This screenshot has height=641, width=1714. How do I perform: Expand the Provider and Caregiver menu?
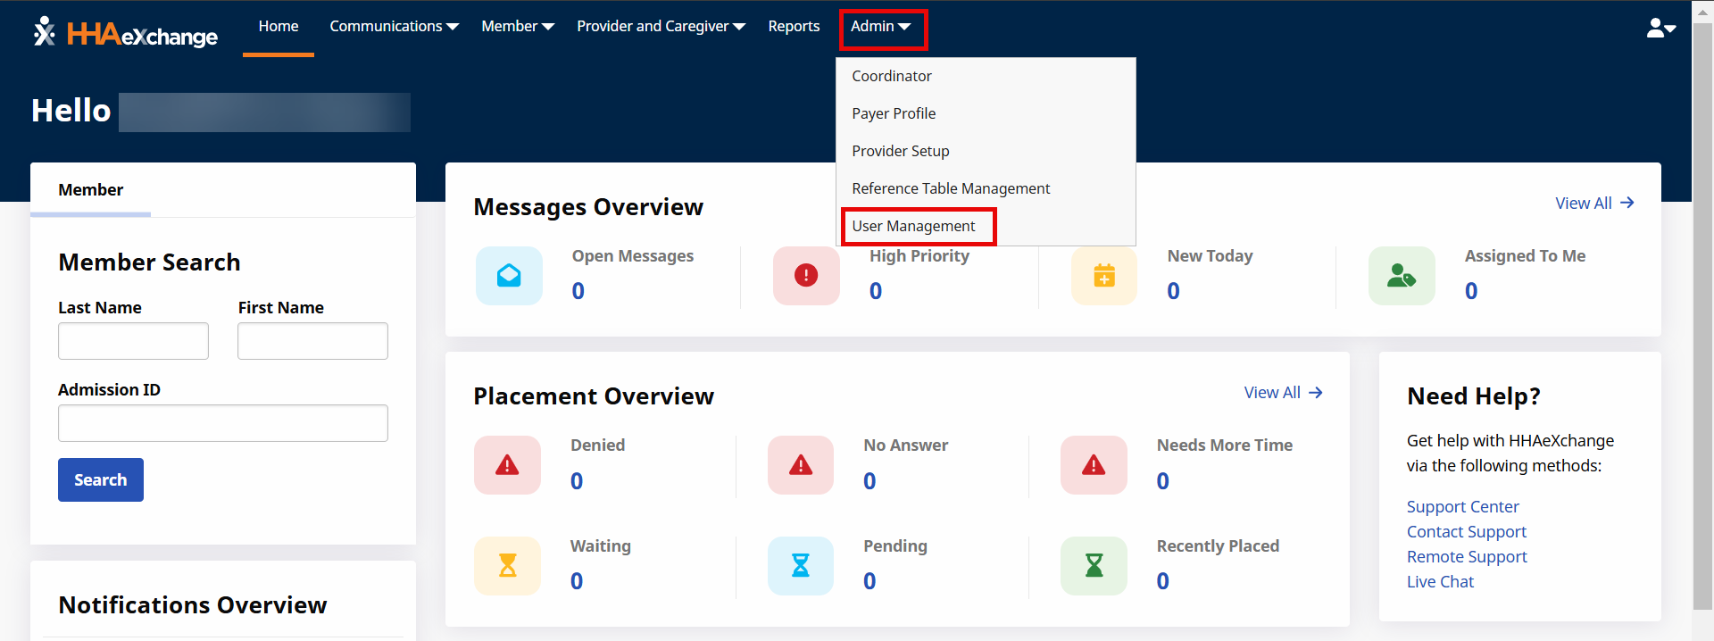pos(661,27)
